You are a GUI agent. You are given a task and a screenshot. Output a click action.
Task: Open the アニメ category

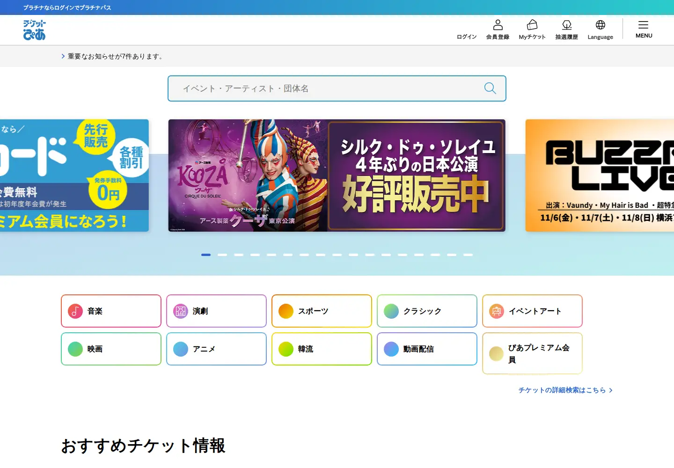(216, 349)
